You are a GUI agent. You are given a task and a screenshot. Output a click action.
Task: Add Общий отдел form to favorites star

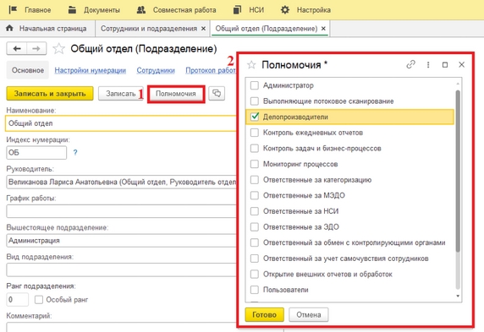tap(58, 49)
